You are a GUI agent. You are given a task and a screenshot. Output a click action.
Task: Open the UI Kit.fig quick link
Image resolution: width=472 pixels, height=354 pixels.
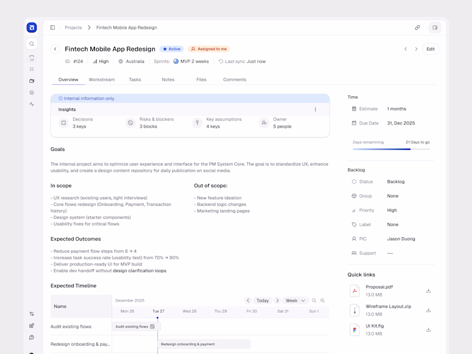(x=375, y=326)
